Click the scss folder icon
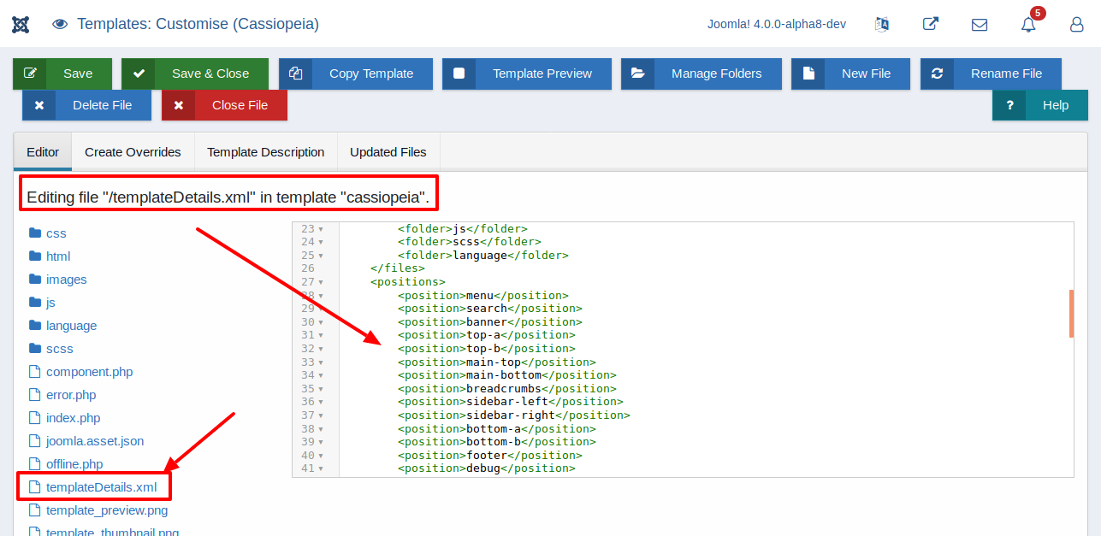The image size is (1101, 536). (35, 348)
